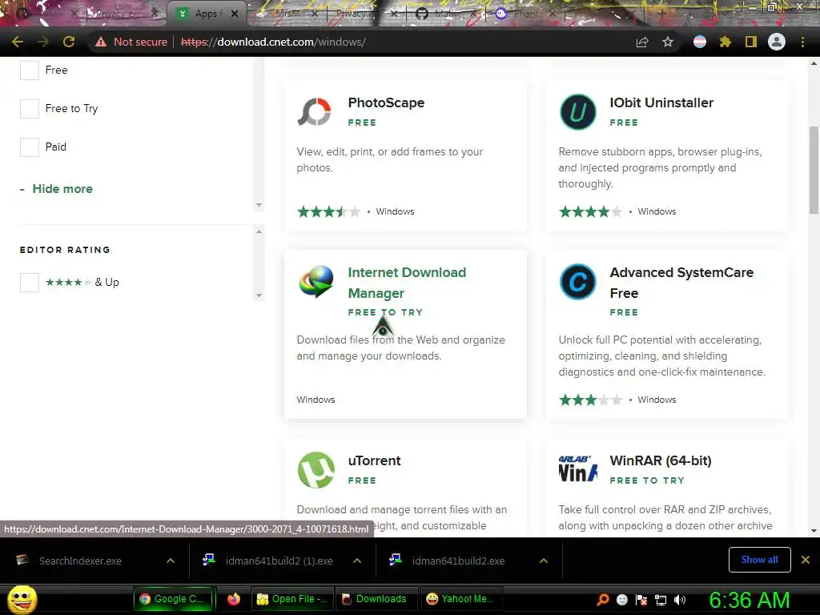Screen dimensions: 820x615
Task: Share this page via the share icon
Action: 642,42
